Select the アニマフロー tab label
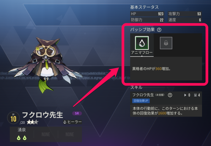This screenshot has height=146, width=211. [142, 52]
